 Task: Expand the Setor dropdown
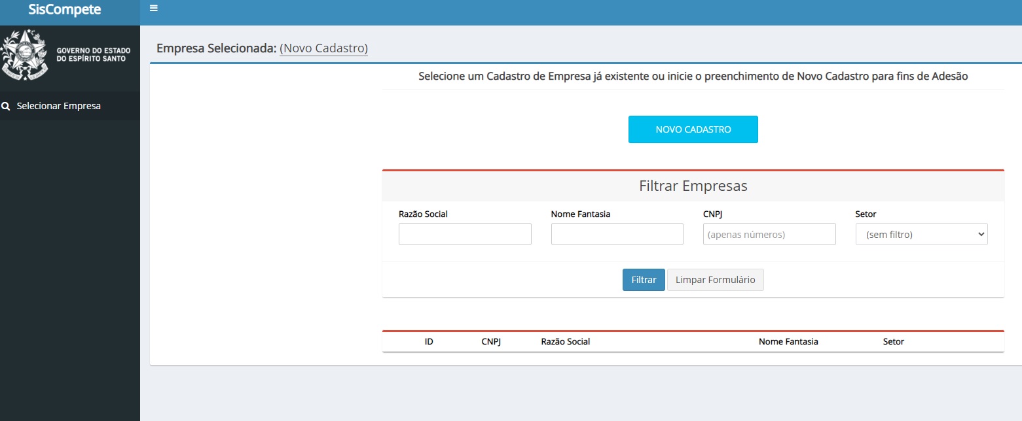[x=921, y=234]
